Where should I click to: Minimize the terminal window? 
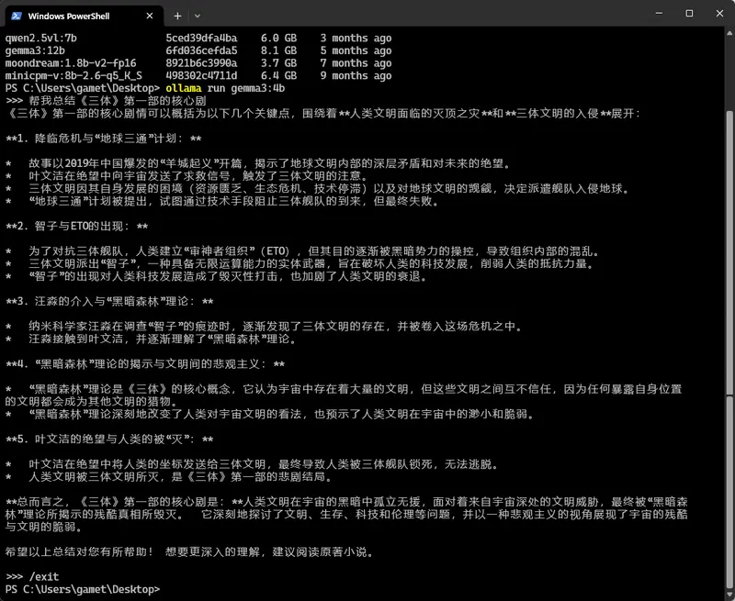[x=659, y=14]
